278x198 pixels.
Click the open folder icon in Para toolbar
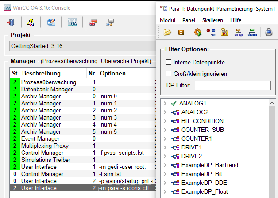click(x=167, y=32)
